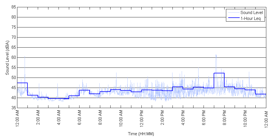Click the 8:00 PM x-axis tick label
Viewport: 280px width, 140px height.
[x=225, y=118]
